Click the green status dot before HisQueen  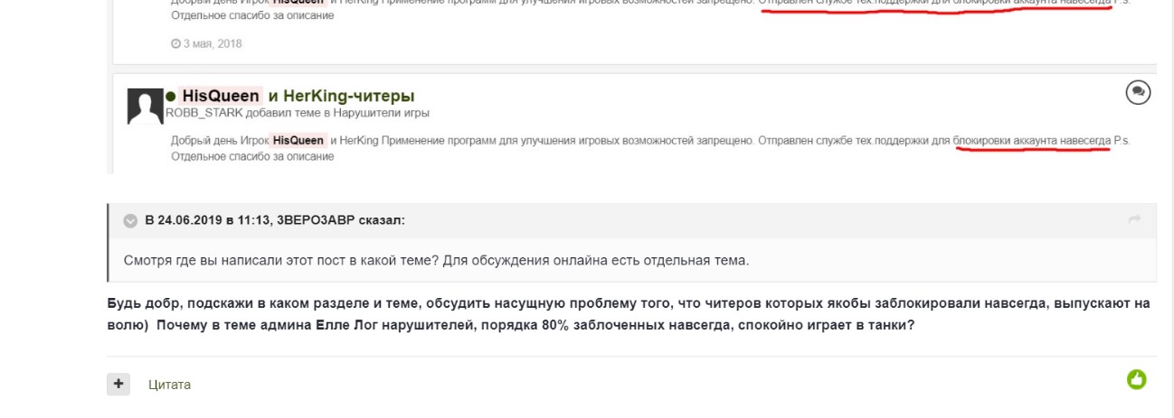(169, 96)
